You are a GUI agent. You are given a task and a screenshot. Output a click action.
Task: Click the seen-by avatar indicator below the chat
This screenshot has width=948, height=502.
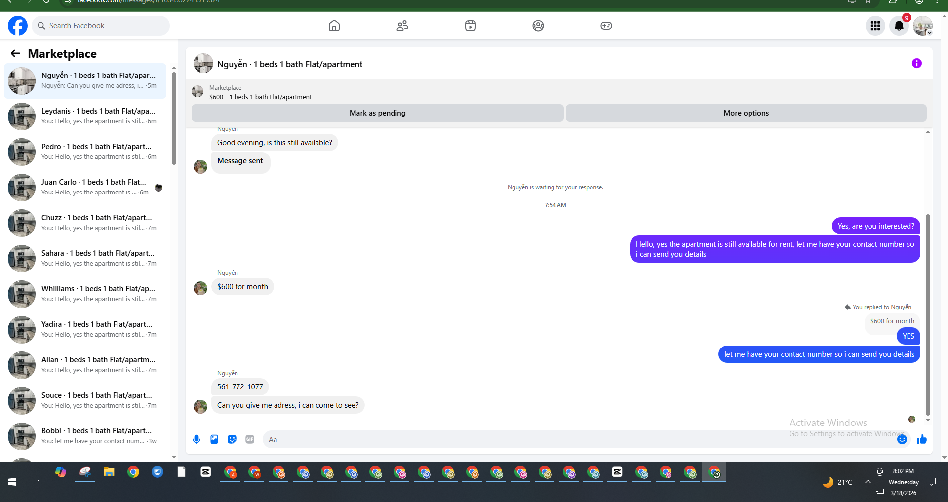[912, 419]
